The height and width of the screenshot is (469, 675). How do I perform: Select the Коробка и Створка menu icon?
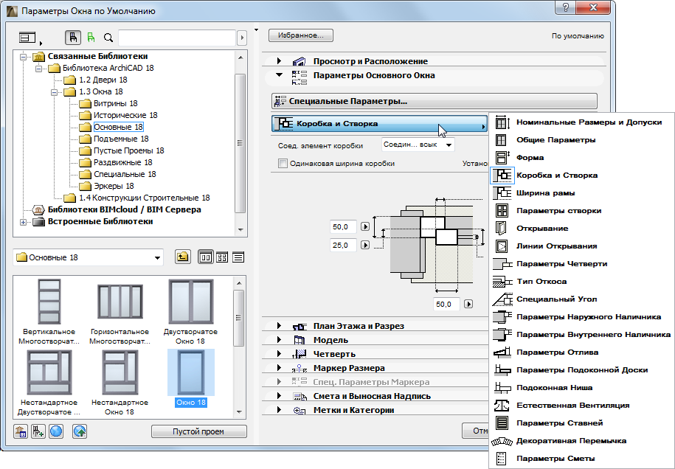pyautogui.click(x=502, y=176)
